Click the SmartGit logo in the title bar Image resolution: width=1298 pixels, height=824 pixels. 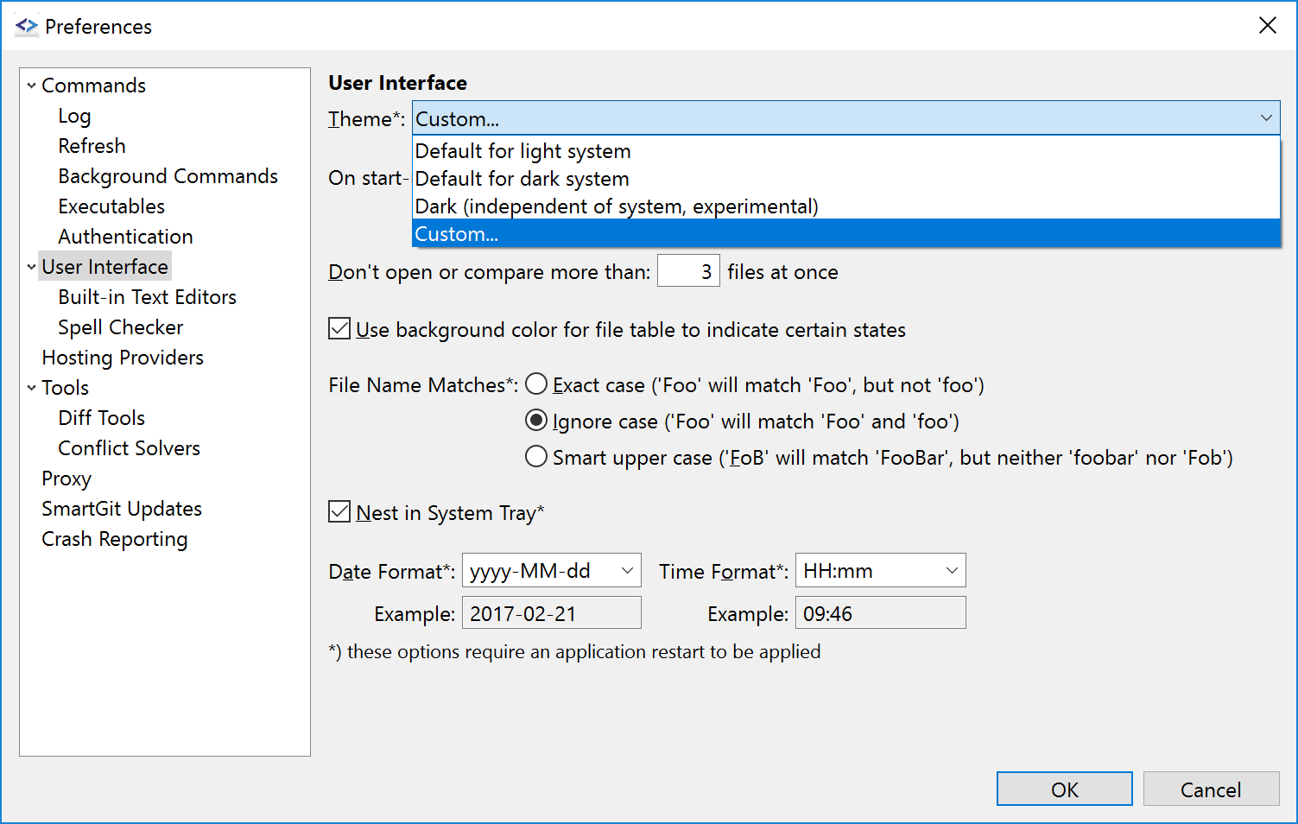click(x=26, y=26)
